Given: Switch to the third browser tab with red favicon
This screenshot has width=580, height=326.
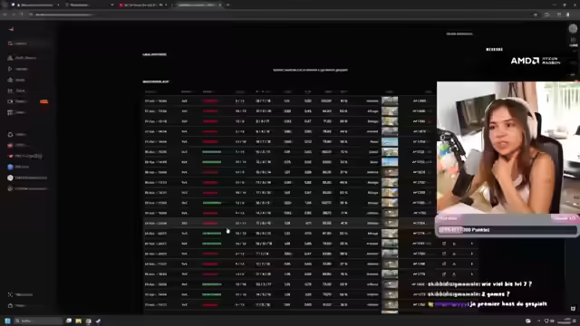Looking at the screenshot, I should pos(143,5).
